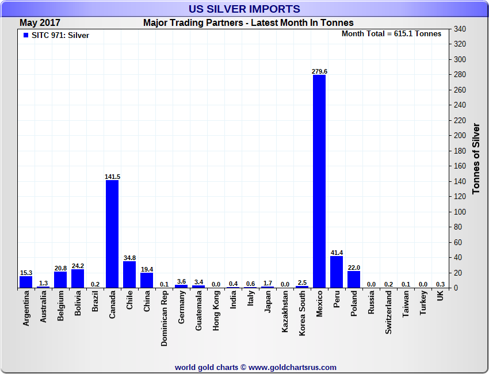
Task: Click the China bar labeled 19.4
Action: tap(147, 280)
